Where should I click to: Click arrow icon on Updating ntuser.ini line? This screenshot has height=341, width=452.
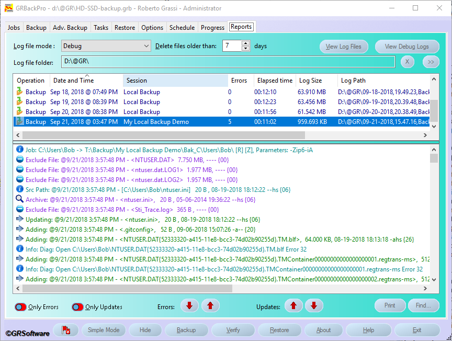(19, 219)
